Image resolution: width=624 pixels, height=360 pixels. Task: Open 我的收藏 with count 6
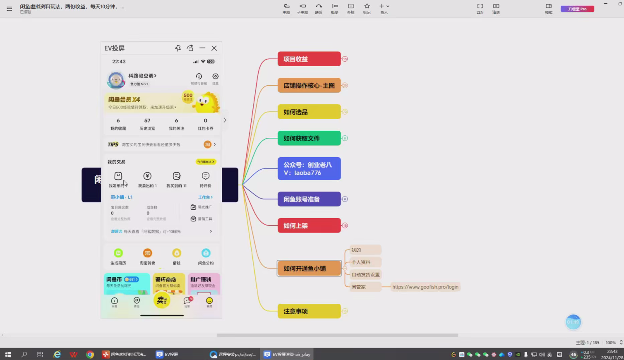pyautogui.click(x=118, y=124)
